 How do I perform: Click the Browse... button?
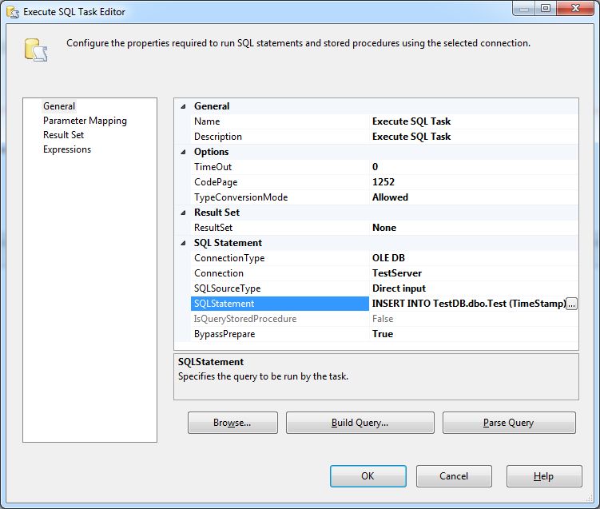pyautogui.click(x=232, y=423)
